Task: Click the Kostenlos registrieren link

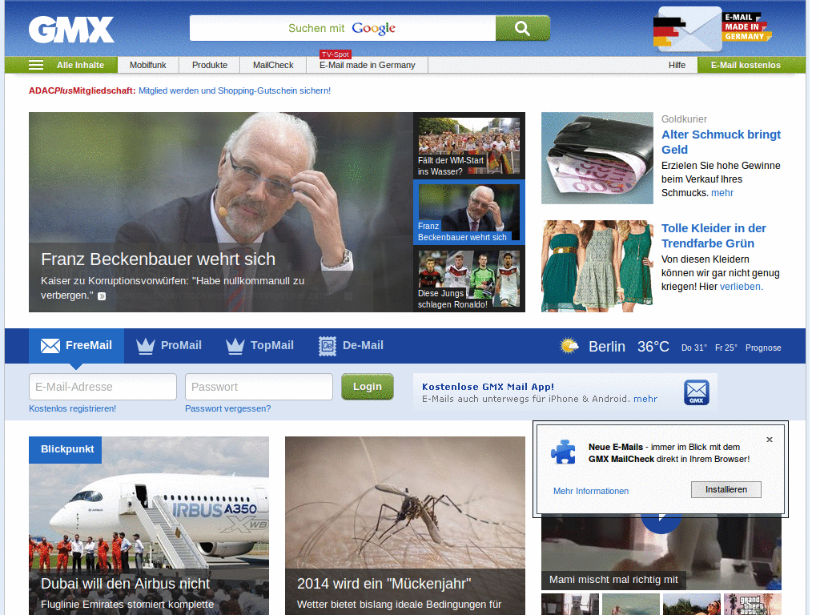Action: pyautogui.click(x=73, y=408)
